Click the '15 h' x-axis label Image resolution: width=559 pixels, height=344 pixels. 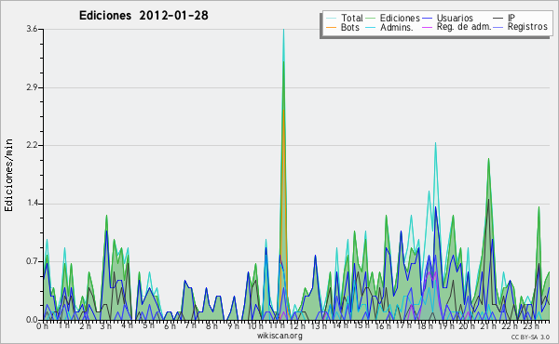(x=361, y=325)
